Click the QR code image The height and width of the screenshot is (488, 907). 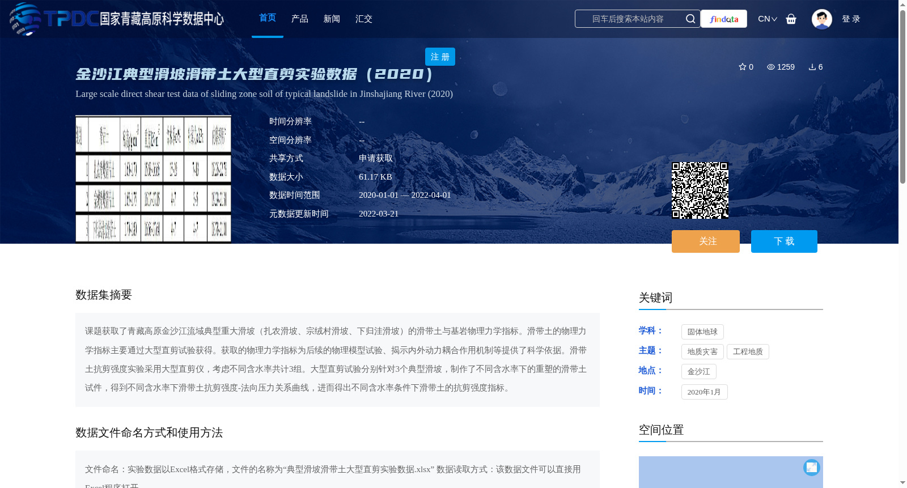pyautogui.click(x=700, y=190)
